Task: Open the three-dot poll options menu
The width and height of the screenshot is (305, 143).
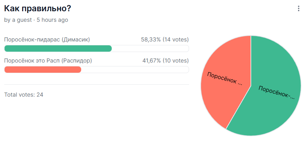Action: [298, 9]
